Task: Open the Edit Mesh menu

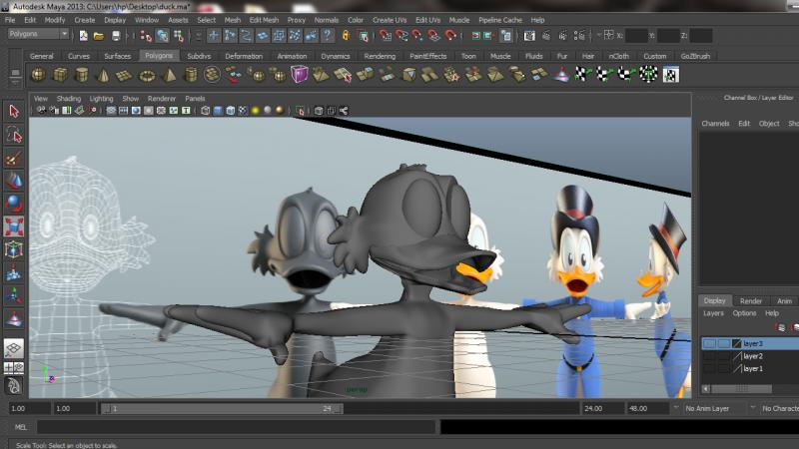Action: pos(264,20)
